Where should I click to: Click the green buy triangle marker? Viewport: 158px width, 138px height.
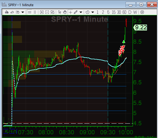point(124,41)
